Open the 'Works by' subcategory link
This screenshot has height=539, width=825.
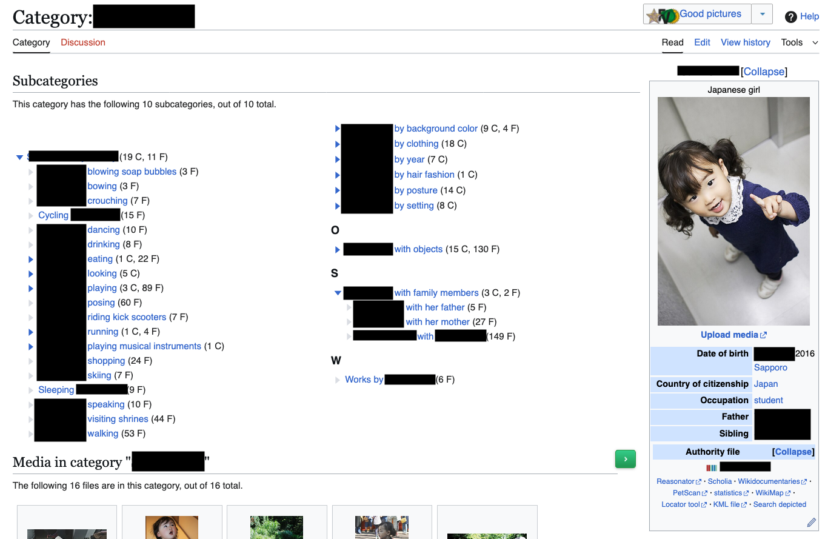click(364, 380)
